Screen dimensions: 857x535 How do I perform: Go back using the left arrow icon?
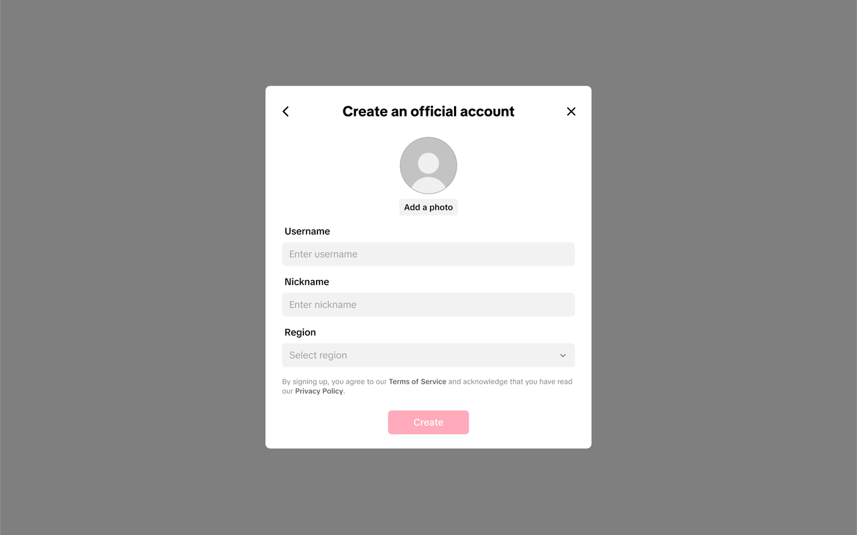tap(286, 111)
